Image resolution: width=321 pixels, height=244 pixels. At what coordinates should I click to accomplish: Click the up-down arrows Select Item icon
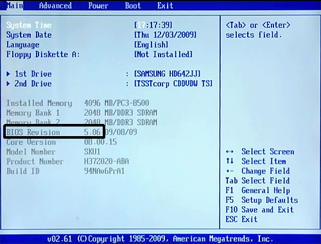(x=230, y=161)
